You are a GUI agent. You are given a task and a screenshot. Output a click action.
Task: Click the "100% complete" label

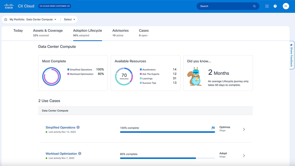129,128
